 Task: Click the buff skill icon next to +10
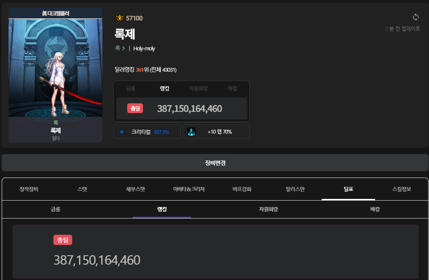point(191,132)
